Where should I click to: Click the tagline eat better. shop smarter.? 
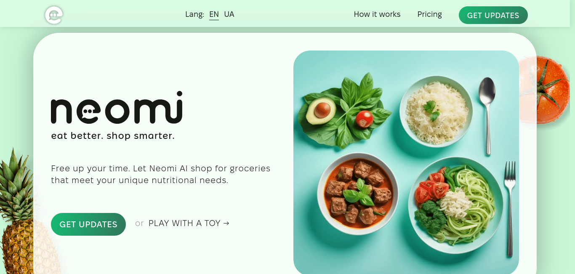[x=113, y=136]
